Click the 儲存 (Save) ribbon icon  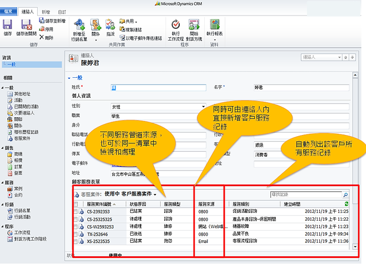pos(7,24)
